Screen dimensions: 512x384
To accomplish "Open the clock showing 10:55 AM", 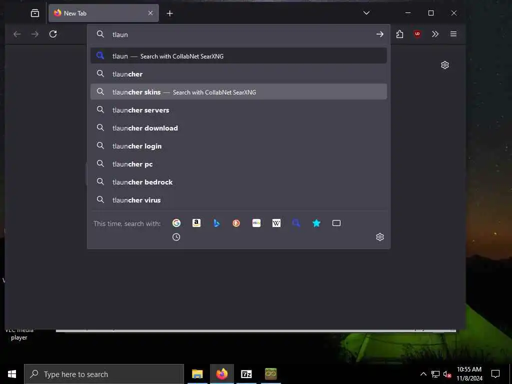I will tap(469, 374).
